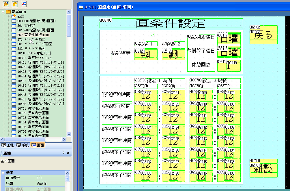Switch to the 系统 tab
The width and height of the screenshot is (290, 191).
[x=23, y=145]
